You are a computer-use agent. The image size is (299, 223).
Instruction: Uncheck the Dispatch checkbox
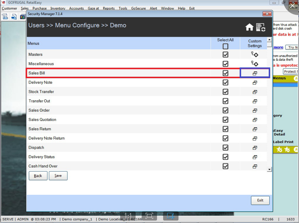225,148
